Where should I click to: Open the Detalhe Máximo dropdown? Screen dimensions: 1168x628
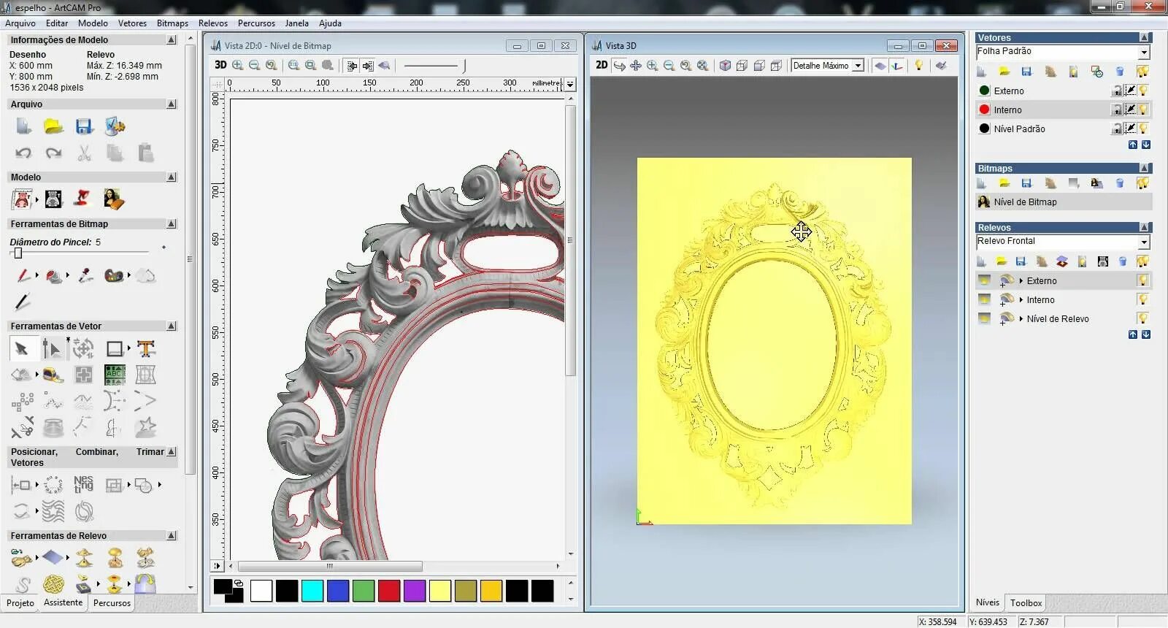(x=858, y=66)
